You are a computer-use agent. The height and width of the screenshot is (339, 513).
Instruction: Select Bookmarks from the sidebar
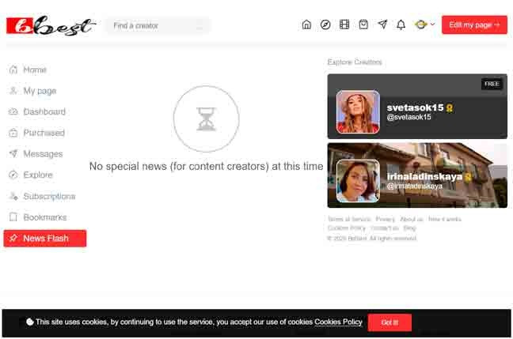[x=44, y=217]
